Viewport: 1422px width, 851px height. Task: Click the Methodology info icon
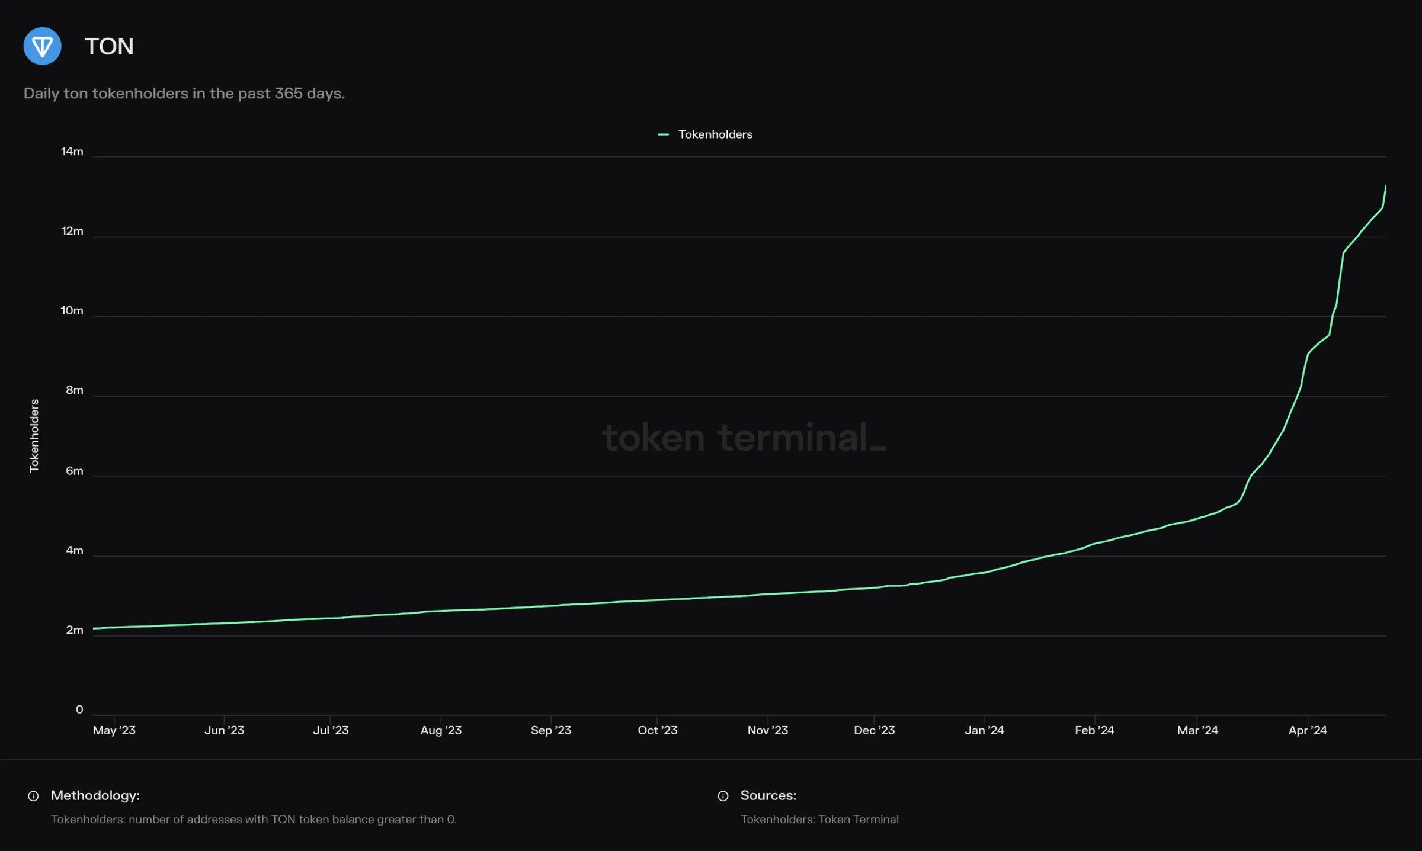coord(33,796)
